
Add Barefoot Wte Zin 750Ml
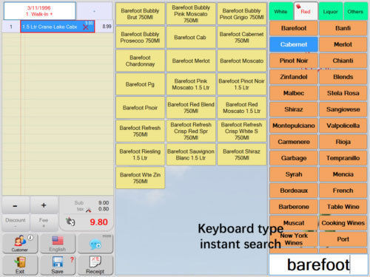click(x=140, y=178)
